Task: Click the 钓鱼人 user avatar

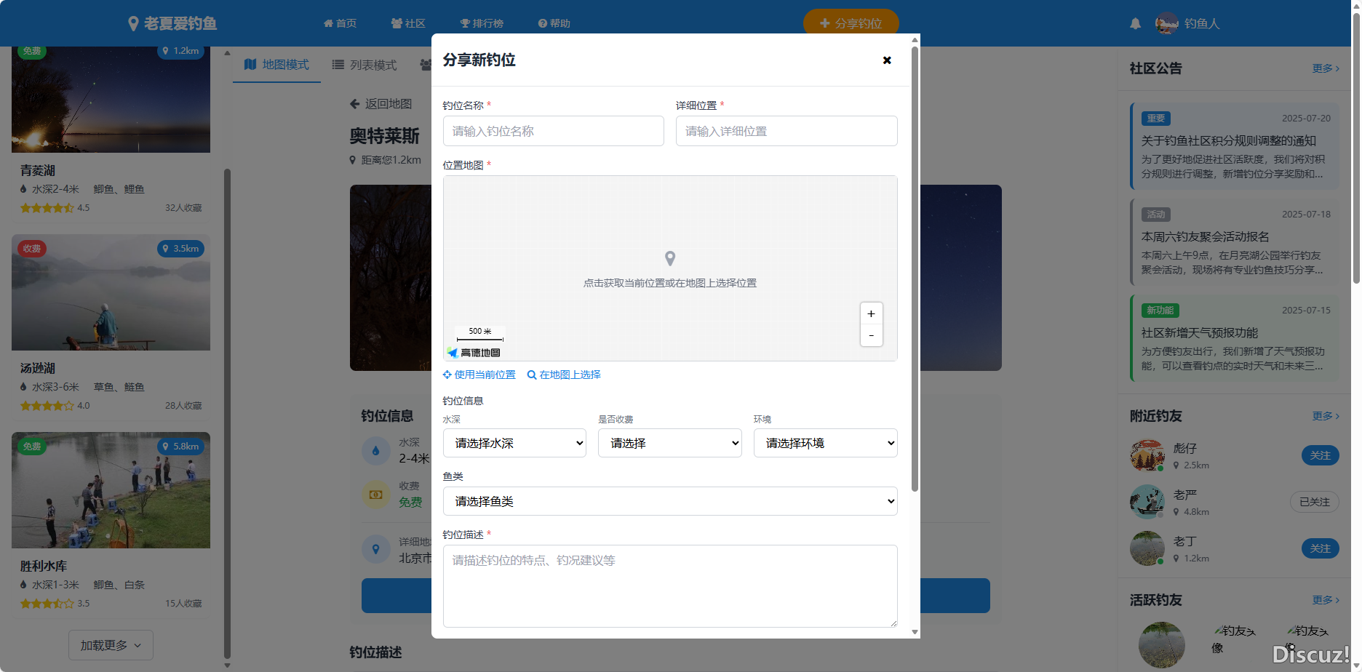Action: 1166,23
